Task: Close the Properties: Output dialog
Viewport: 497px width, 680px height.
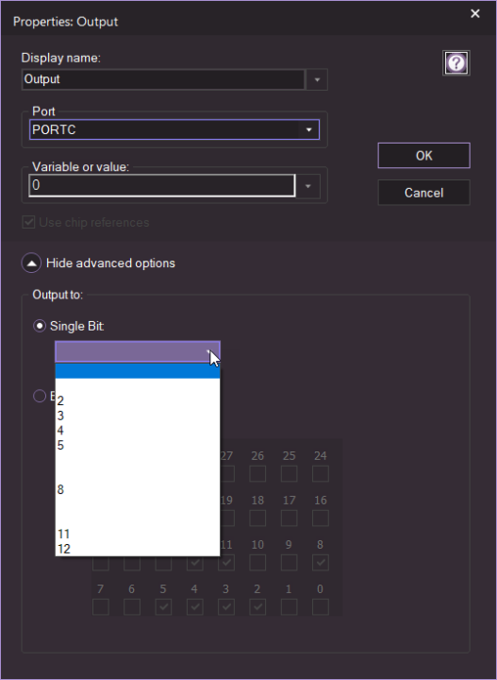Action: tap(475, 14)
